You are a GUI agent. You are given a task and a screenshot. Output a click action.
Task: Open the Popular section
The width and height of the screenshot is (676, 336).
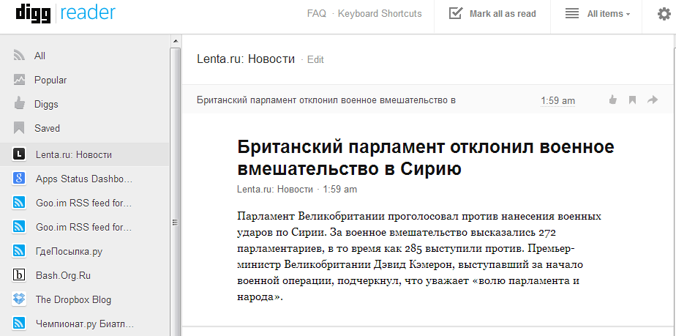click(50, 81)
